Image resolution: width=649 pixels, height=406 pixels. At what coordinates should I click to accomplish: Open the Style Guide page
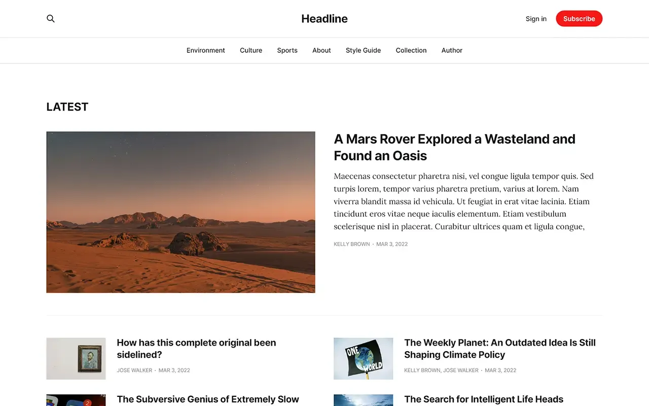coord(363,50)
